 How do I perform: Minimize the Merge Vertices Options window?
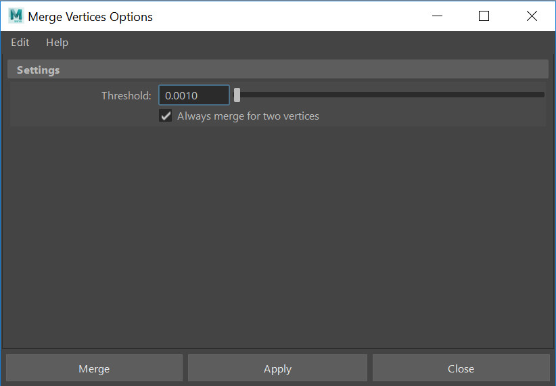[437, 16]
